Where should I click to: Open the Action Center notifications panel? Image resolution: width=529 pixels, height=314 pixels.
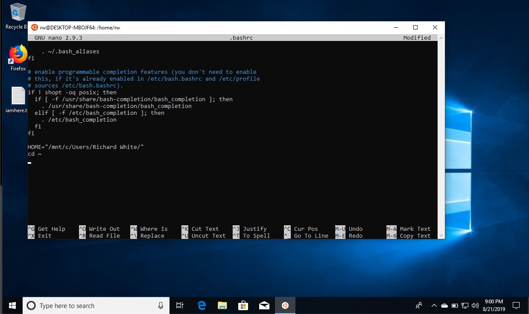[x=516, y=305]
